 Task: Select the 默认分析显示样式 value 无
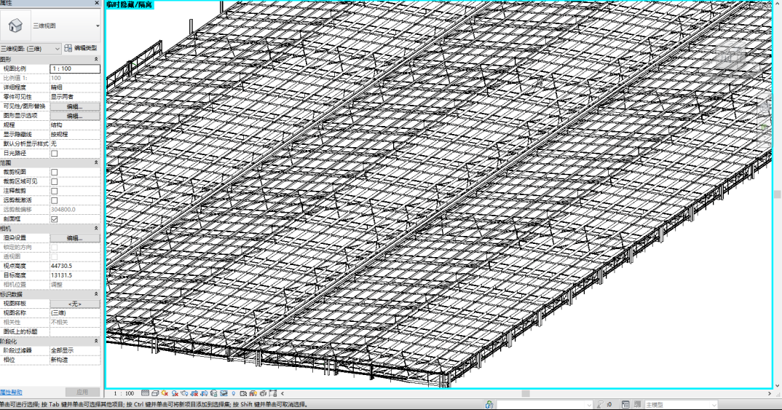[x=75, y=143]
